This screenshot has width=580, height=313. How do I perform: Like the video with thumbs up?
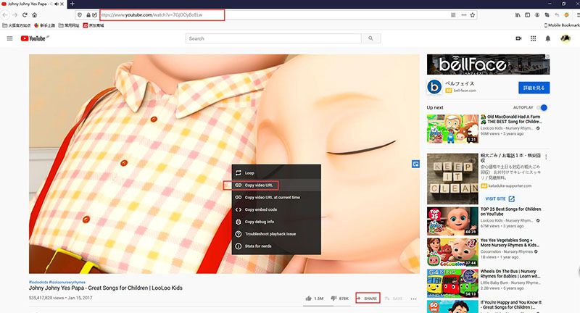(309, 299)
